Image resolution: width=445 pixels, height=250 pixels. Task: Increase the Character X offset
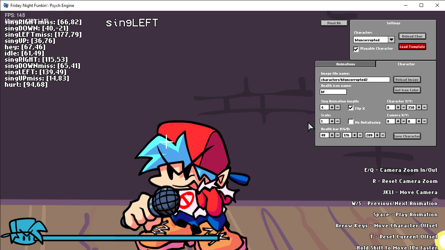point(398,107)
